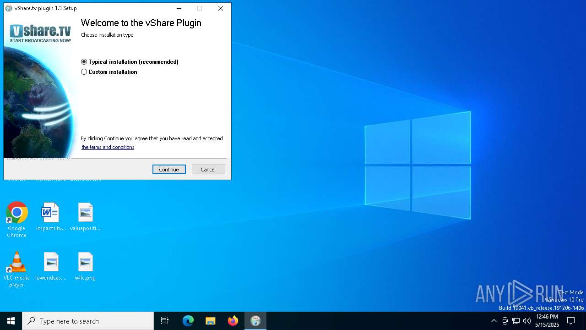This screenshot has width=586, height=330.
Task: Close the vShare setup window
Action: pos(221,8)
